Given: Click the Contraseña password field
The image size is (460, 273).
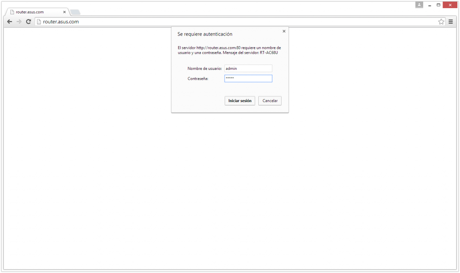Looking at the screenshot, I should (x=248, y=78).
